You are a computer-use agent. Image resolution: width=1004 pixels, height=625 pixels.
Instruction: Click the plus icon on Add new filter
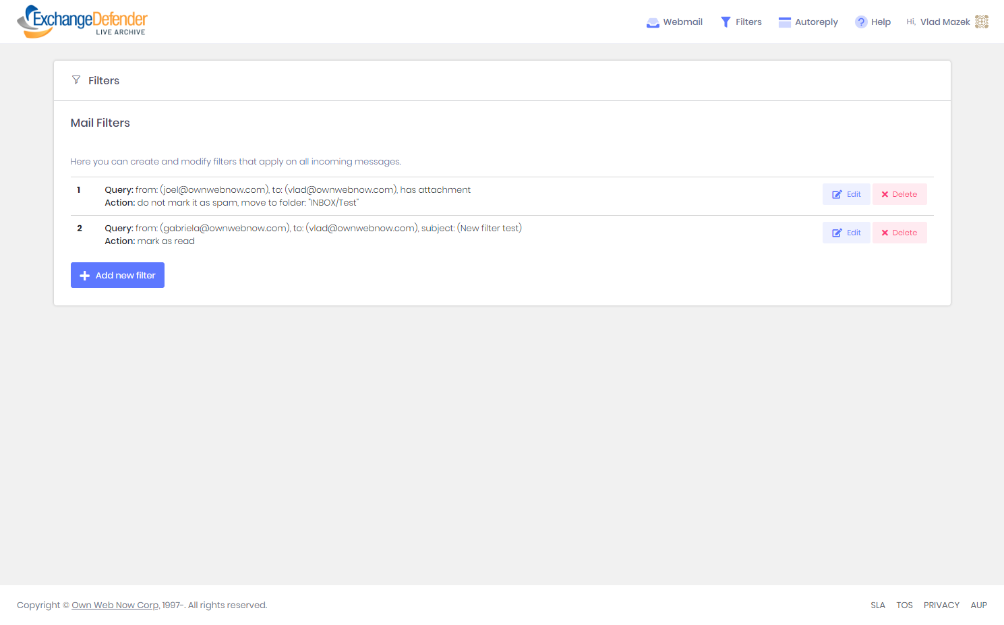(x=85, y=276)
